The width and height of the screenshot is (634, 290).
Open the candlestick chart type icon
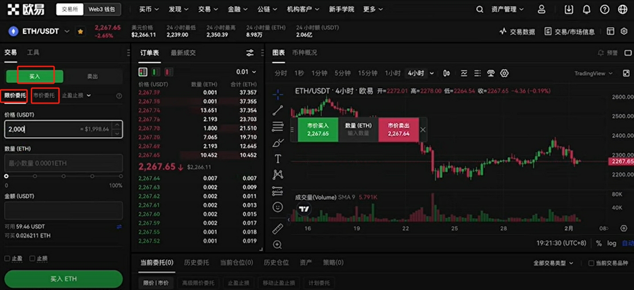(447, 73)
